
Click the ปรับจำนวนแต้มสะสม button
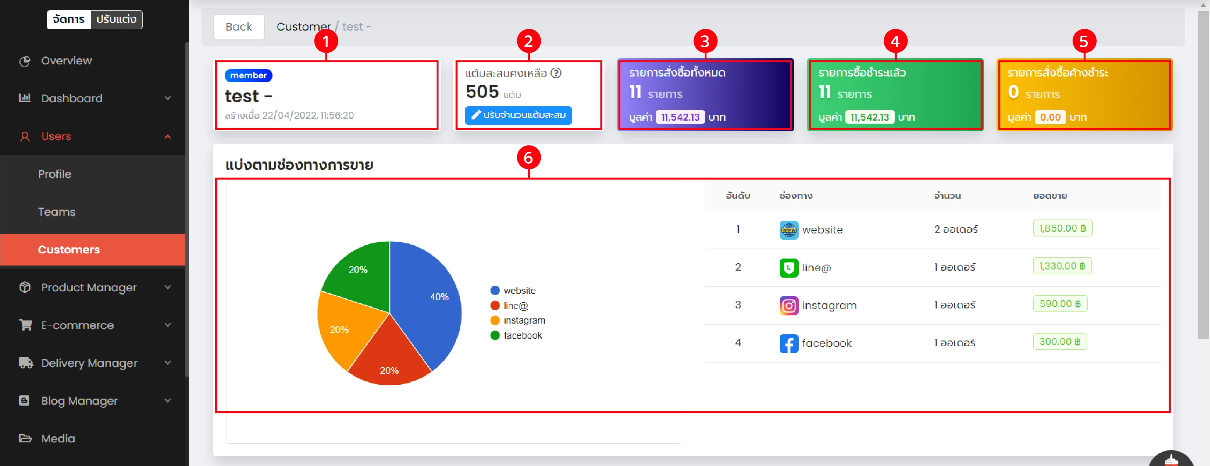coord(518,115)
